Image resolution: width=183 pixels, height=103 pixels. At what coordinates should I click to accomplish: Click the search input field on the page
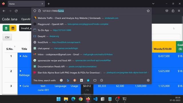[166, 37]
